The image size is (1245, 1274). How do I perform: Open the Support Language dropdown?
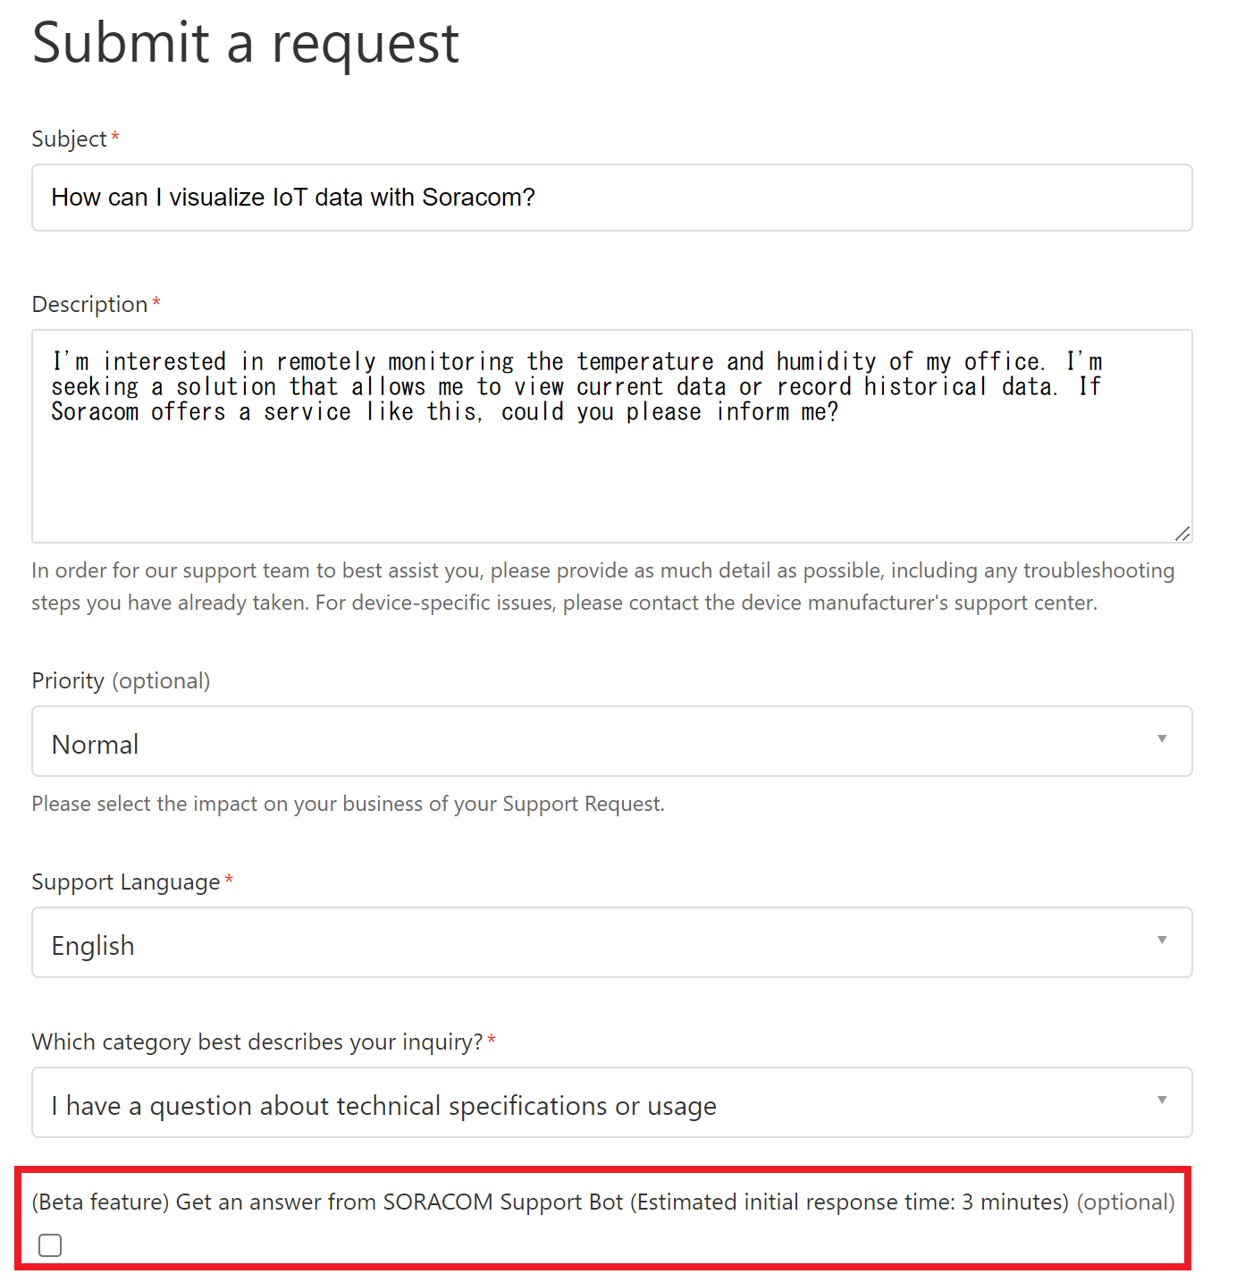pyautogui.click(x=611, y=943)
